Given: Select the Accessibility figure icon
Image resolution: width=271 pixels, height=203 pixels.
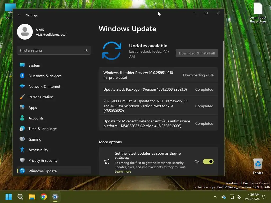Looking at the screenshot, I should (x=22, y=150).
